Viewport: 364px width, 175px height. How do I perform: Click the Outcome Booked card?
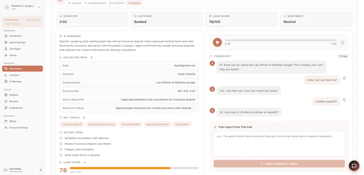167,19
